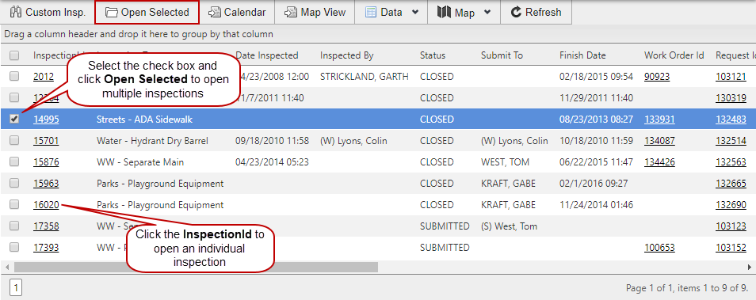Open work order 134426 link

click(659, 161)
